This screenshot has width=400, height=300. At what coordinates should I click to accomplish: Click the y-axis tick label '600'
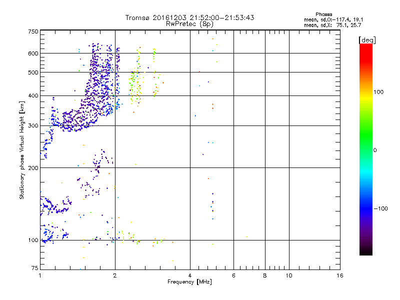click(x=33, y=53)
